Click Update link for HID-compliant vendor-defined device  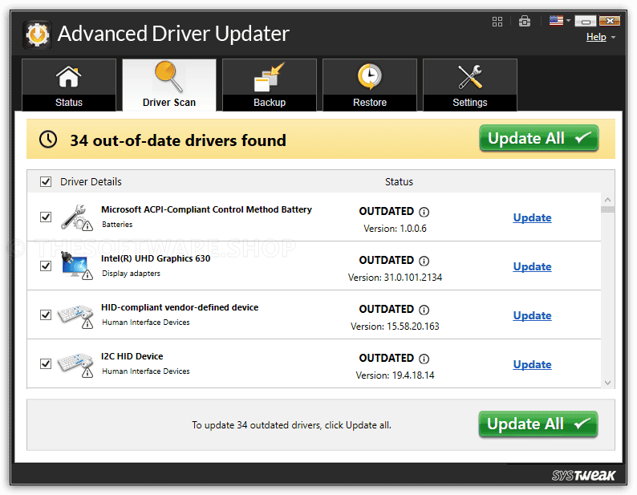[x=532, y=316]
